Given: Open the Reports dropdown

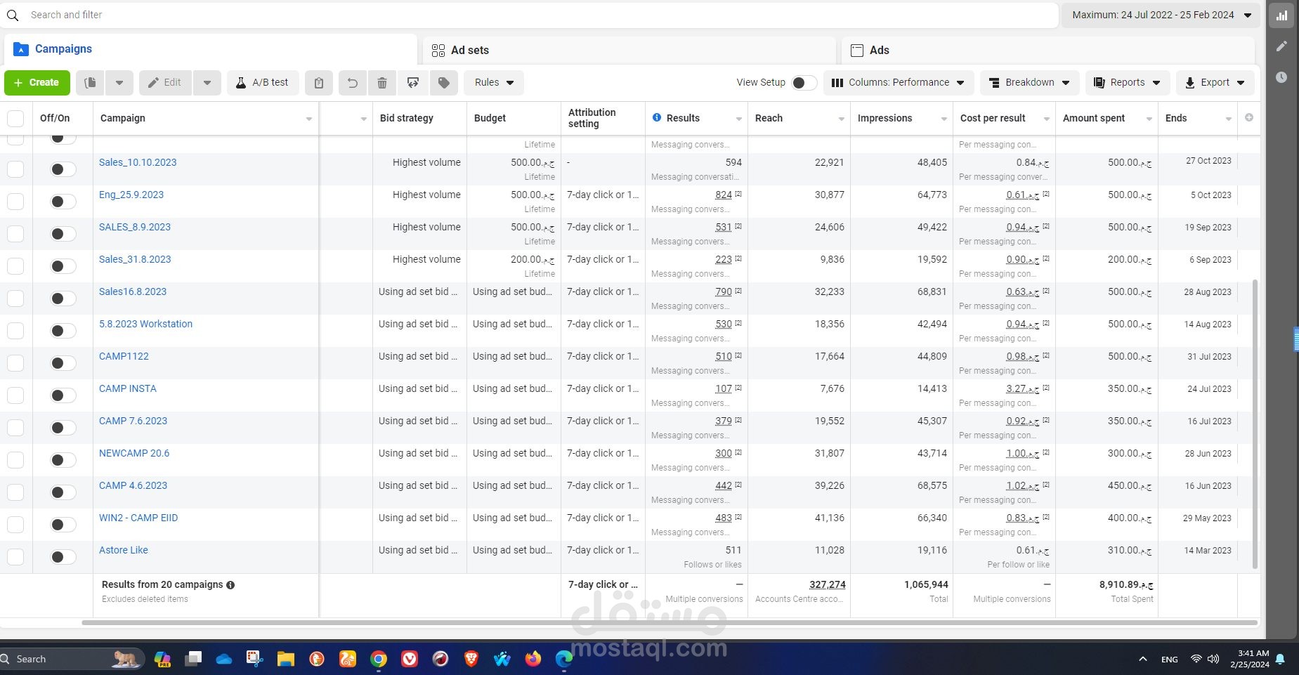Looking at the screenshot, I should pyautogui.click(x=1128, y=83).
